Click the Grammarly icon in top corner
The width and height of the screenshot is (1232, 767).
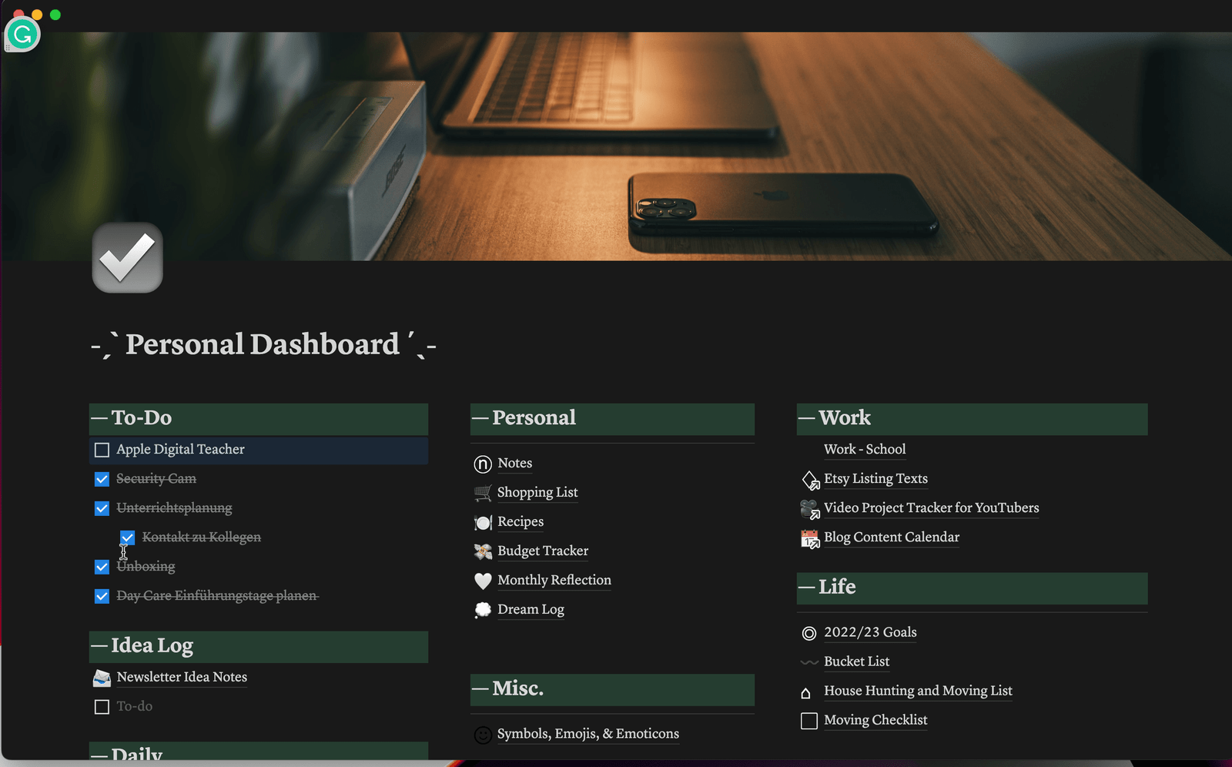pos(22,35)
